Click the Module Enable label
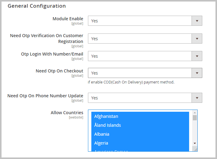 [68, 19]
